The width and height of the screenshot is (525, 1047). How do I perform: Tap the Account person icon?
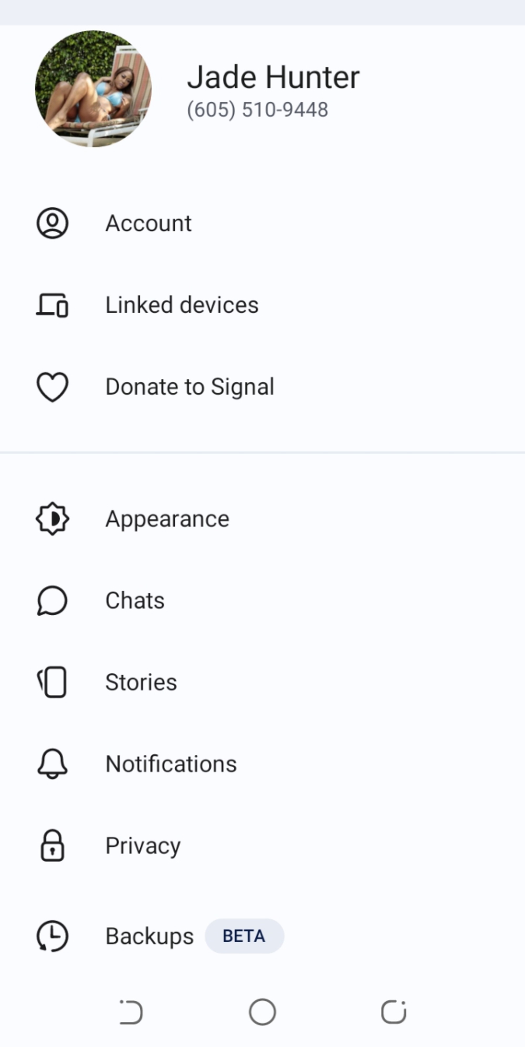52,223
